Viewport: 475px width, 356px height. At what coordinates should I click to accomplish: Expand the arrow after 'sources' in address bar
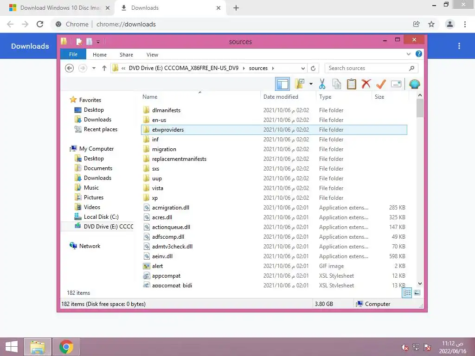273,68
